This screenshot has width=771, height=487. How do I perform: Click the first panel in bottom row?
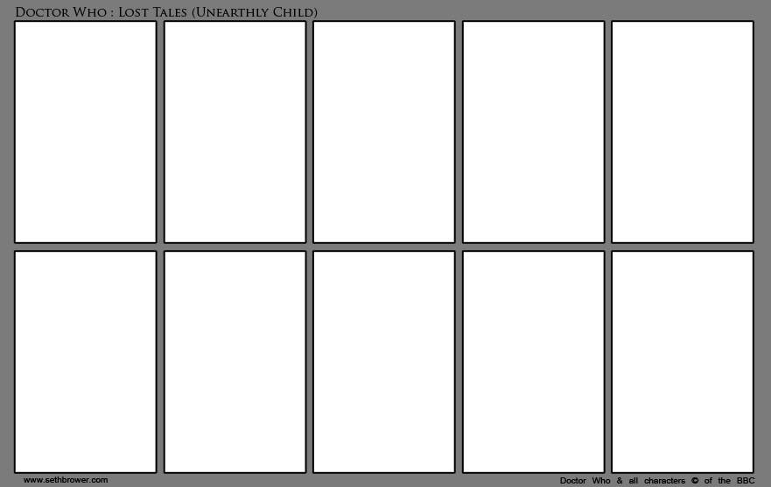[86, 362]
